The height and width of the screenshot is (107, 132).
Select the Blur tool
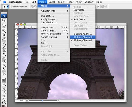pyautogui.click(x=4, y=65)
